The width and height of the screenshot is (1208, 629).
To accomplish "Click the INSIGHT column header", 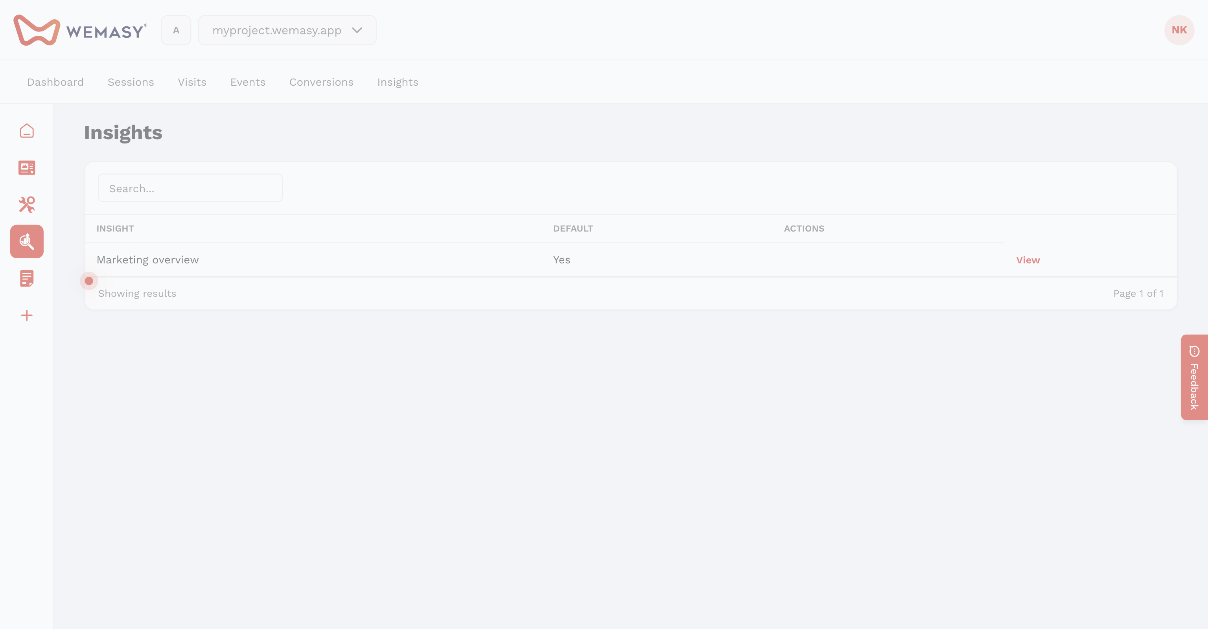I will point(115,228).
